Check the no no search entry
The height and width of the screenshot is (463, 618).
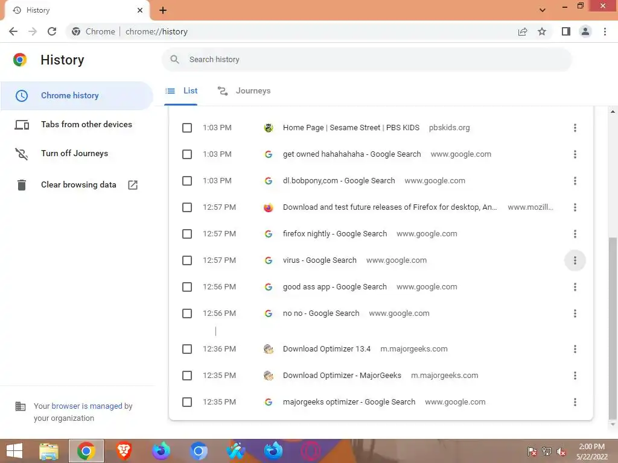point(187,313)
